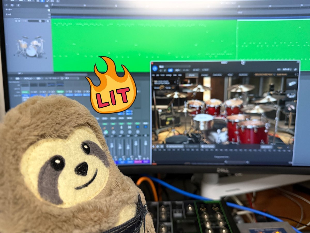
Task: Click the drum track volume slider
Action: click(39, 21)
